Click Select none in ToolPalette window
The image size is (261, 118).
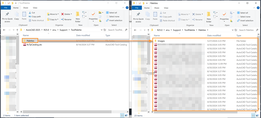[x=113, y=17]
